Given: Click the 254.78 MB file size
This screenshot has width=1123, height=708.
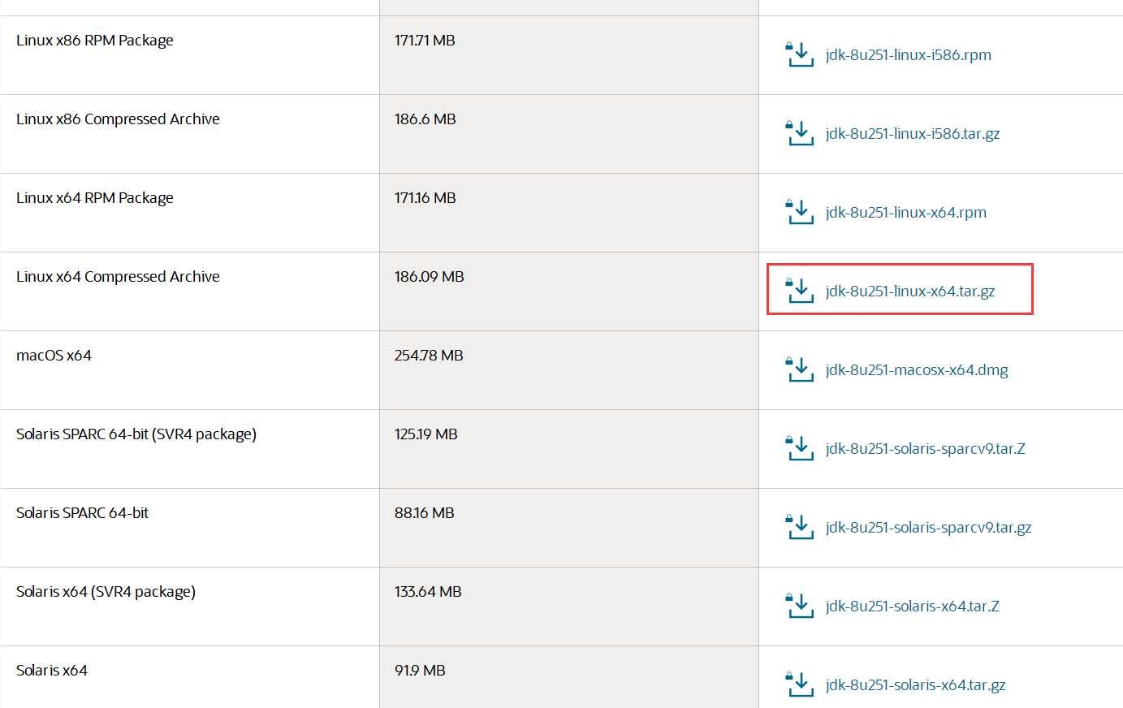Looking at the screenshot, I should (429, 356).
